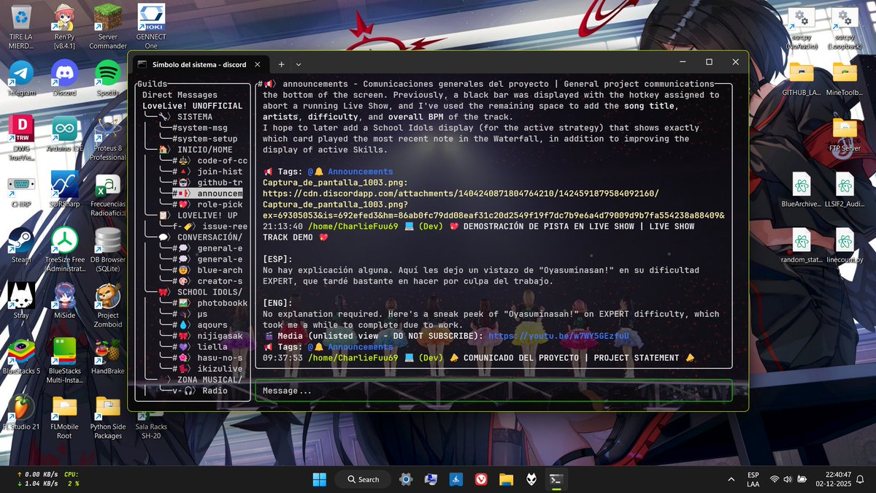
Task: Select the HandBrake desktop icon
Action: pyautogui.click(x=108, y=356)
